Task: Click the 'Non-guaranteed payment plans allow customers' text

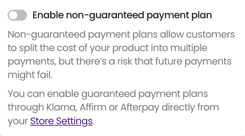Action: pyautogui.click(x=121, y=35)
